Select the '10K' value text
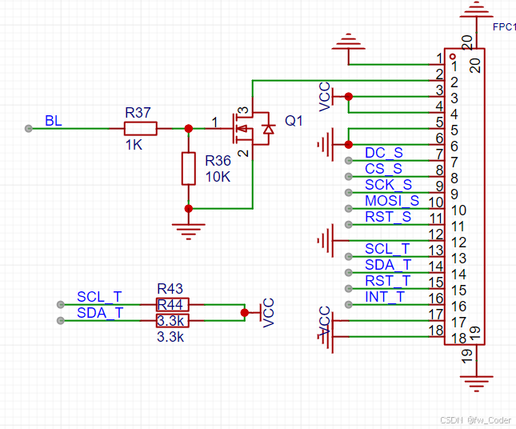 [218, 177]
